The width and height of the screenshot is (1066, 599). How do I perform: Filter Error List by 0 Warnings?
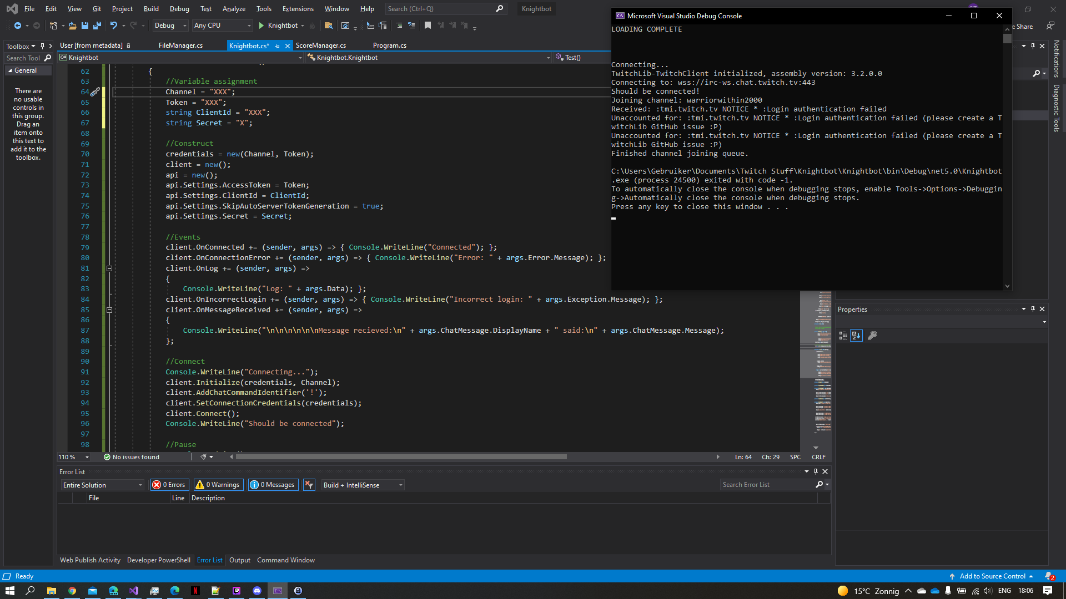point(218,484)
